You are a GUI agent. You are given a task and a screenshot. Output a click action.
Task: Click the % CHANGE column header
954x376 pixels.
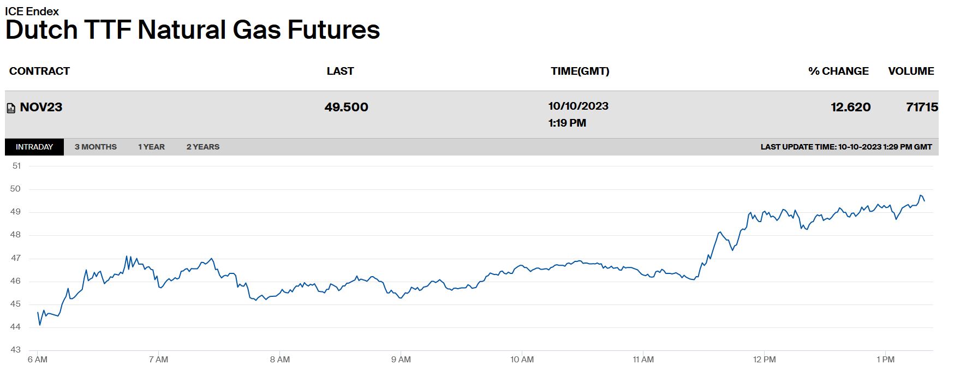(x=838, y=71)
